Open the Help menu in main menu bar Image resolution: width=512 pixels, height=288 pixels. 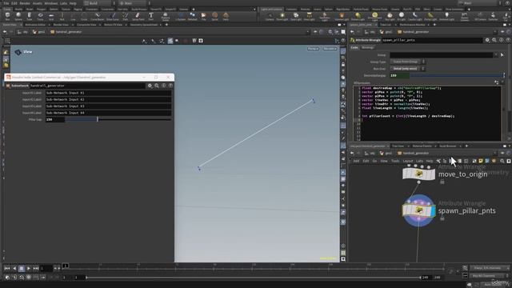tap(73, 3)
